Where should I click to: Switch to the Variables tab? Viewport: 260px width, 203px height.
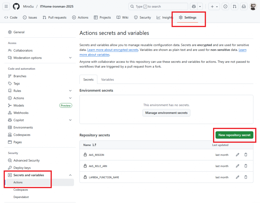click(107, 80)
